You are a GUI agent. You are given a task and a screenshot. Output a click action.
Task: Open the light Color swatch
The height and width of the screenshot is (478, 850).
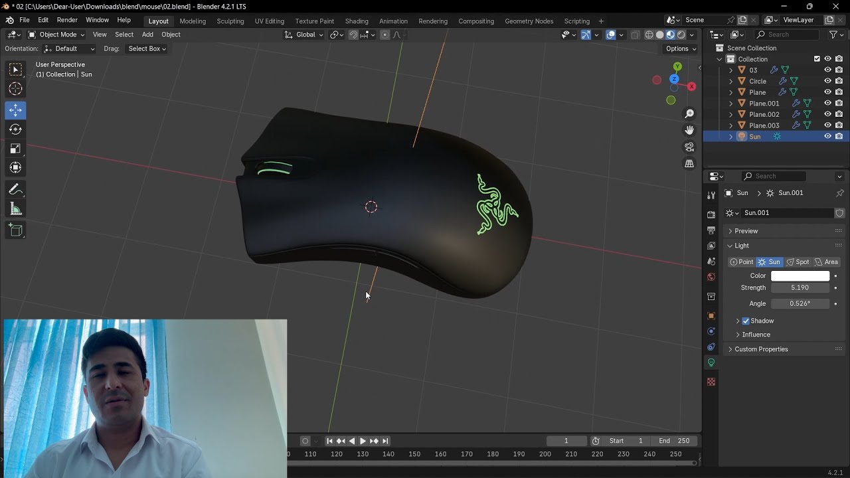[800, 276]
